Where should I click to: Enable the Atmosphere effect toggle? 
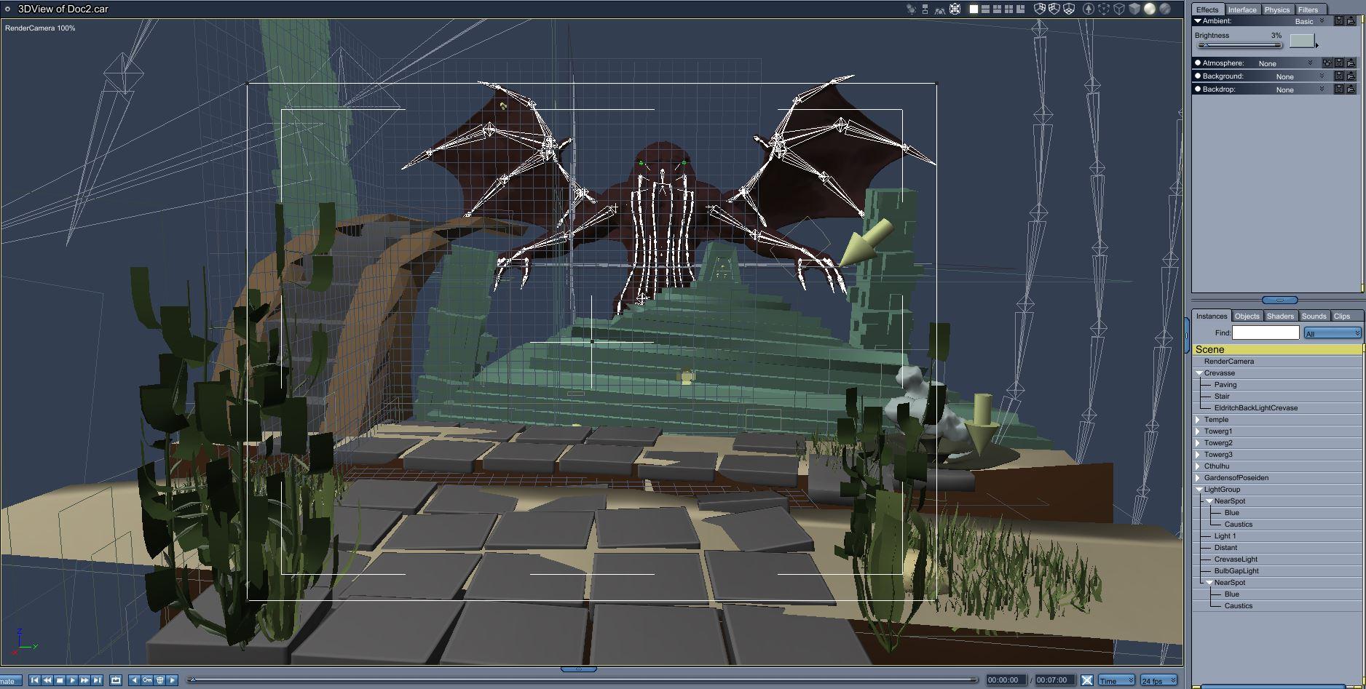[1198, 63]
